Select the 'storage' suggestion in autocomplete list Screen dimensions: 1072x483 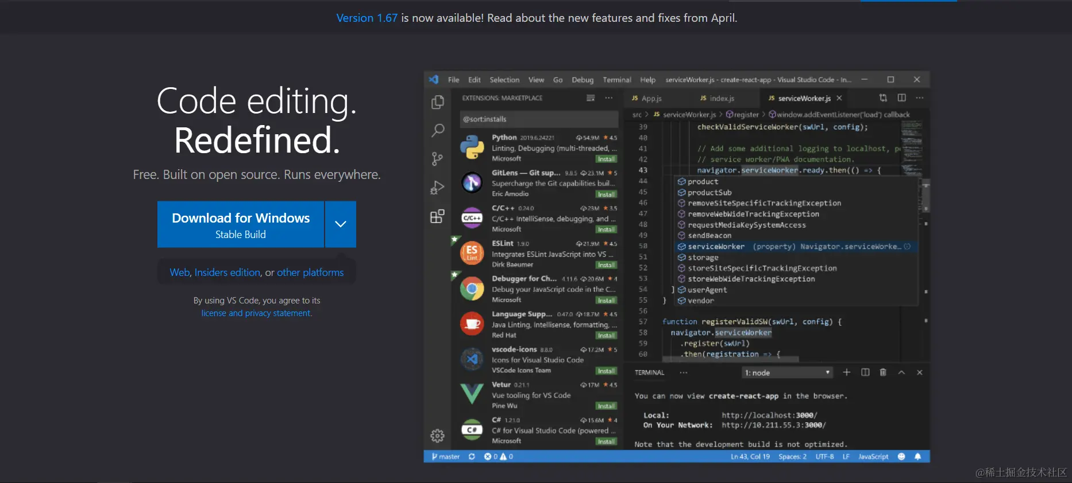(x=796, y=258)
